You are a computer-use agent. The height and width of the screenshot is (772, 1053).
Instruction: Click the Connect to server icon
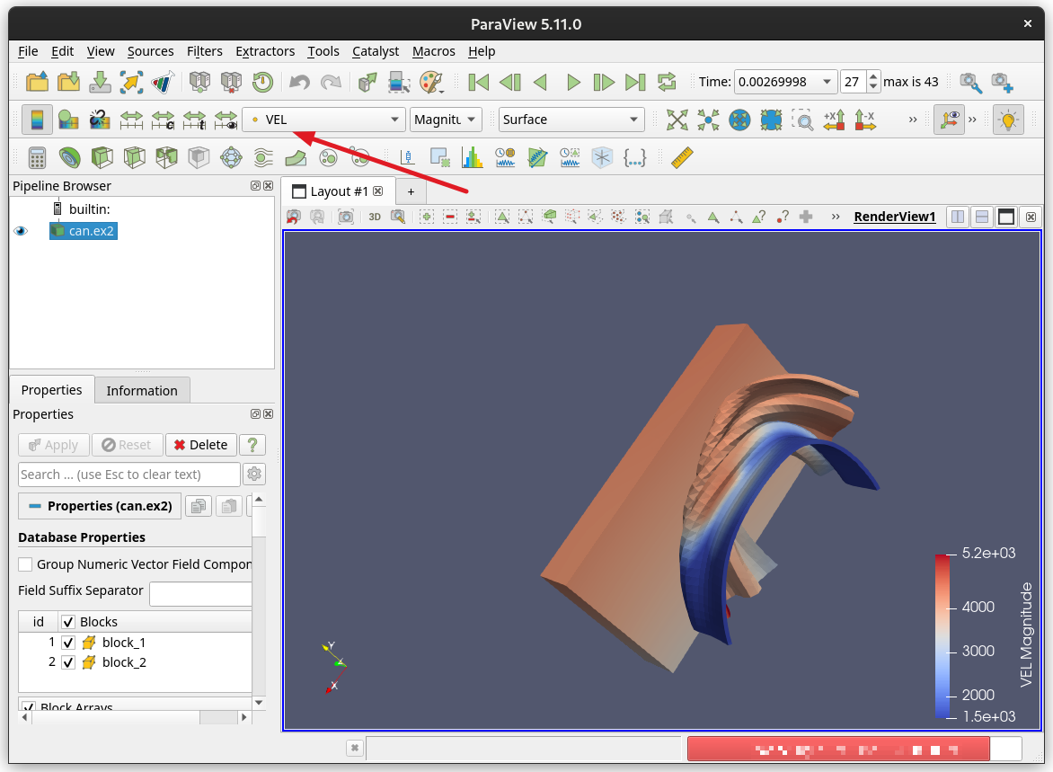point(199,82)
